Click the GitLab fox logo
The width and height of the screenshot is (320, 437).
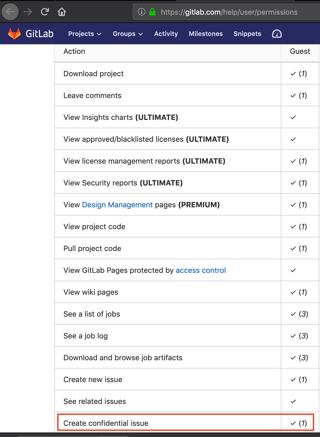coord(14,34)
